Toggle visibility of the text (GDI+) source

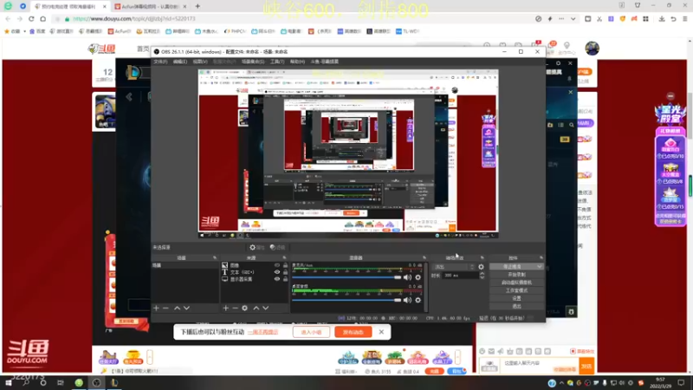[x=277, y=272]
